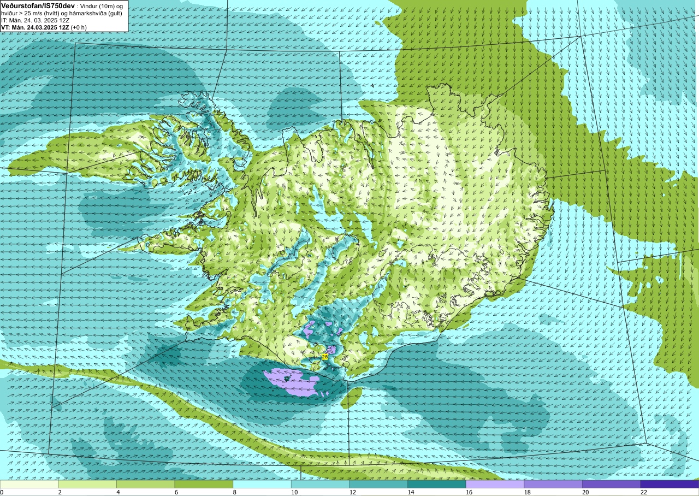The width and height of the screenshot is (699, 496).
Task: Click the legend tick label 8
Action: click(234, 492)
